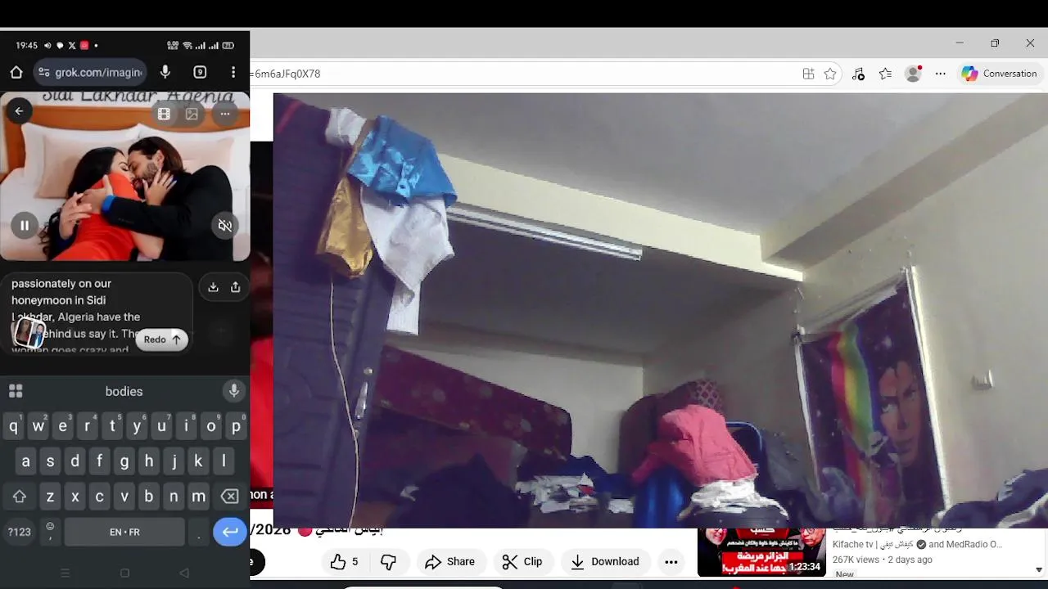Image resolution: width=1048 pixels, height=589 pixels.
Task: Open the Edge split screen icon
Action: 809,74
